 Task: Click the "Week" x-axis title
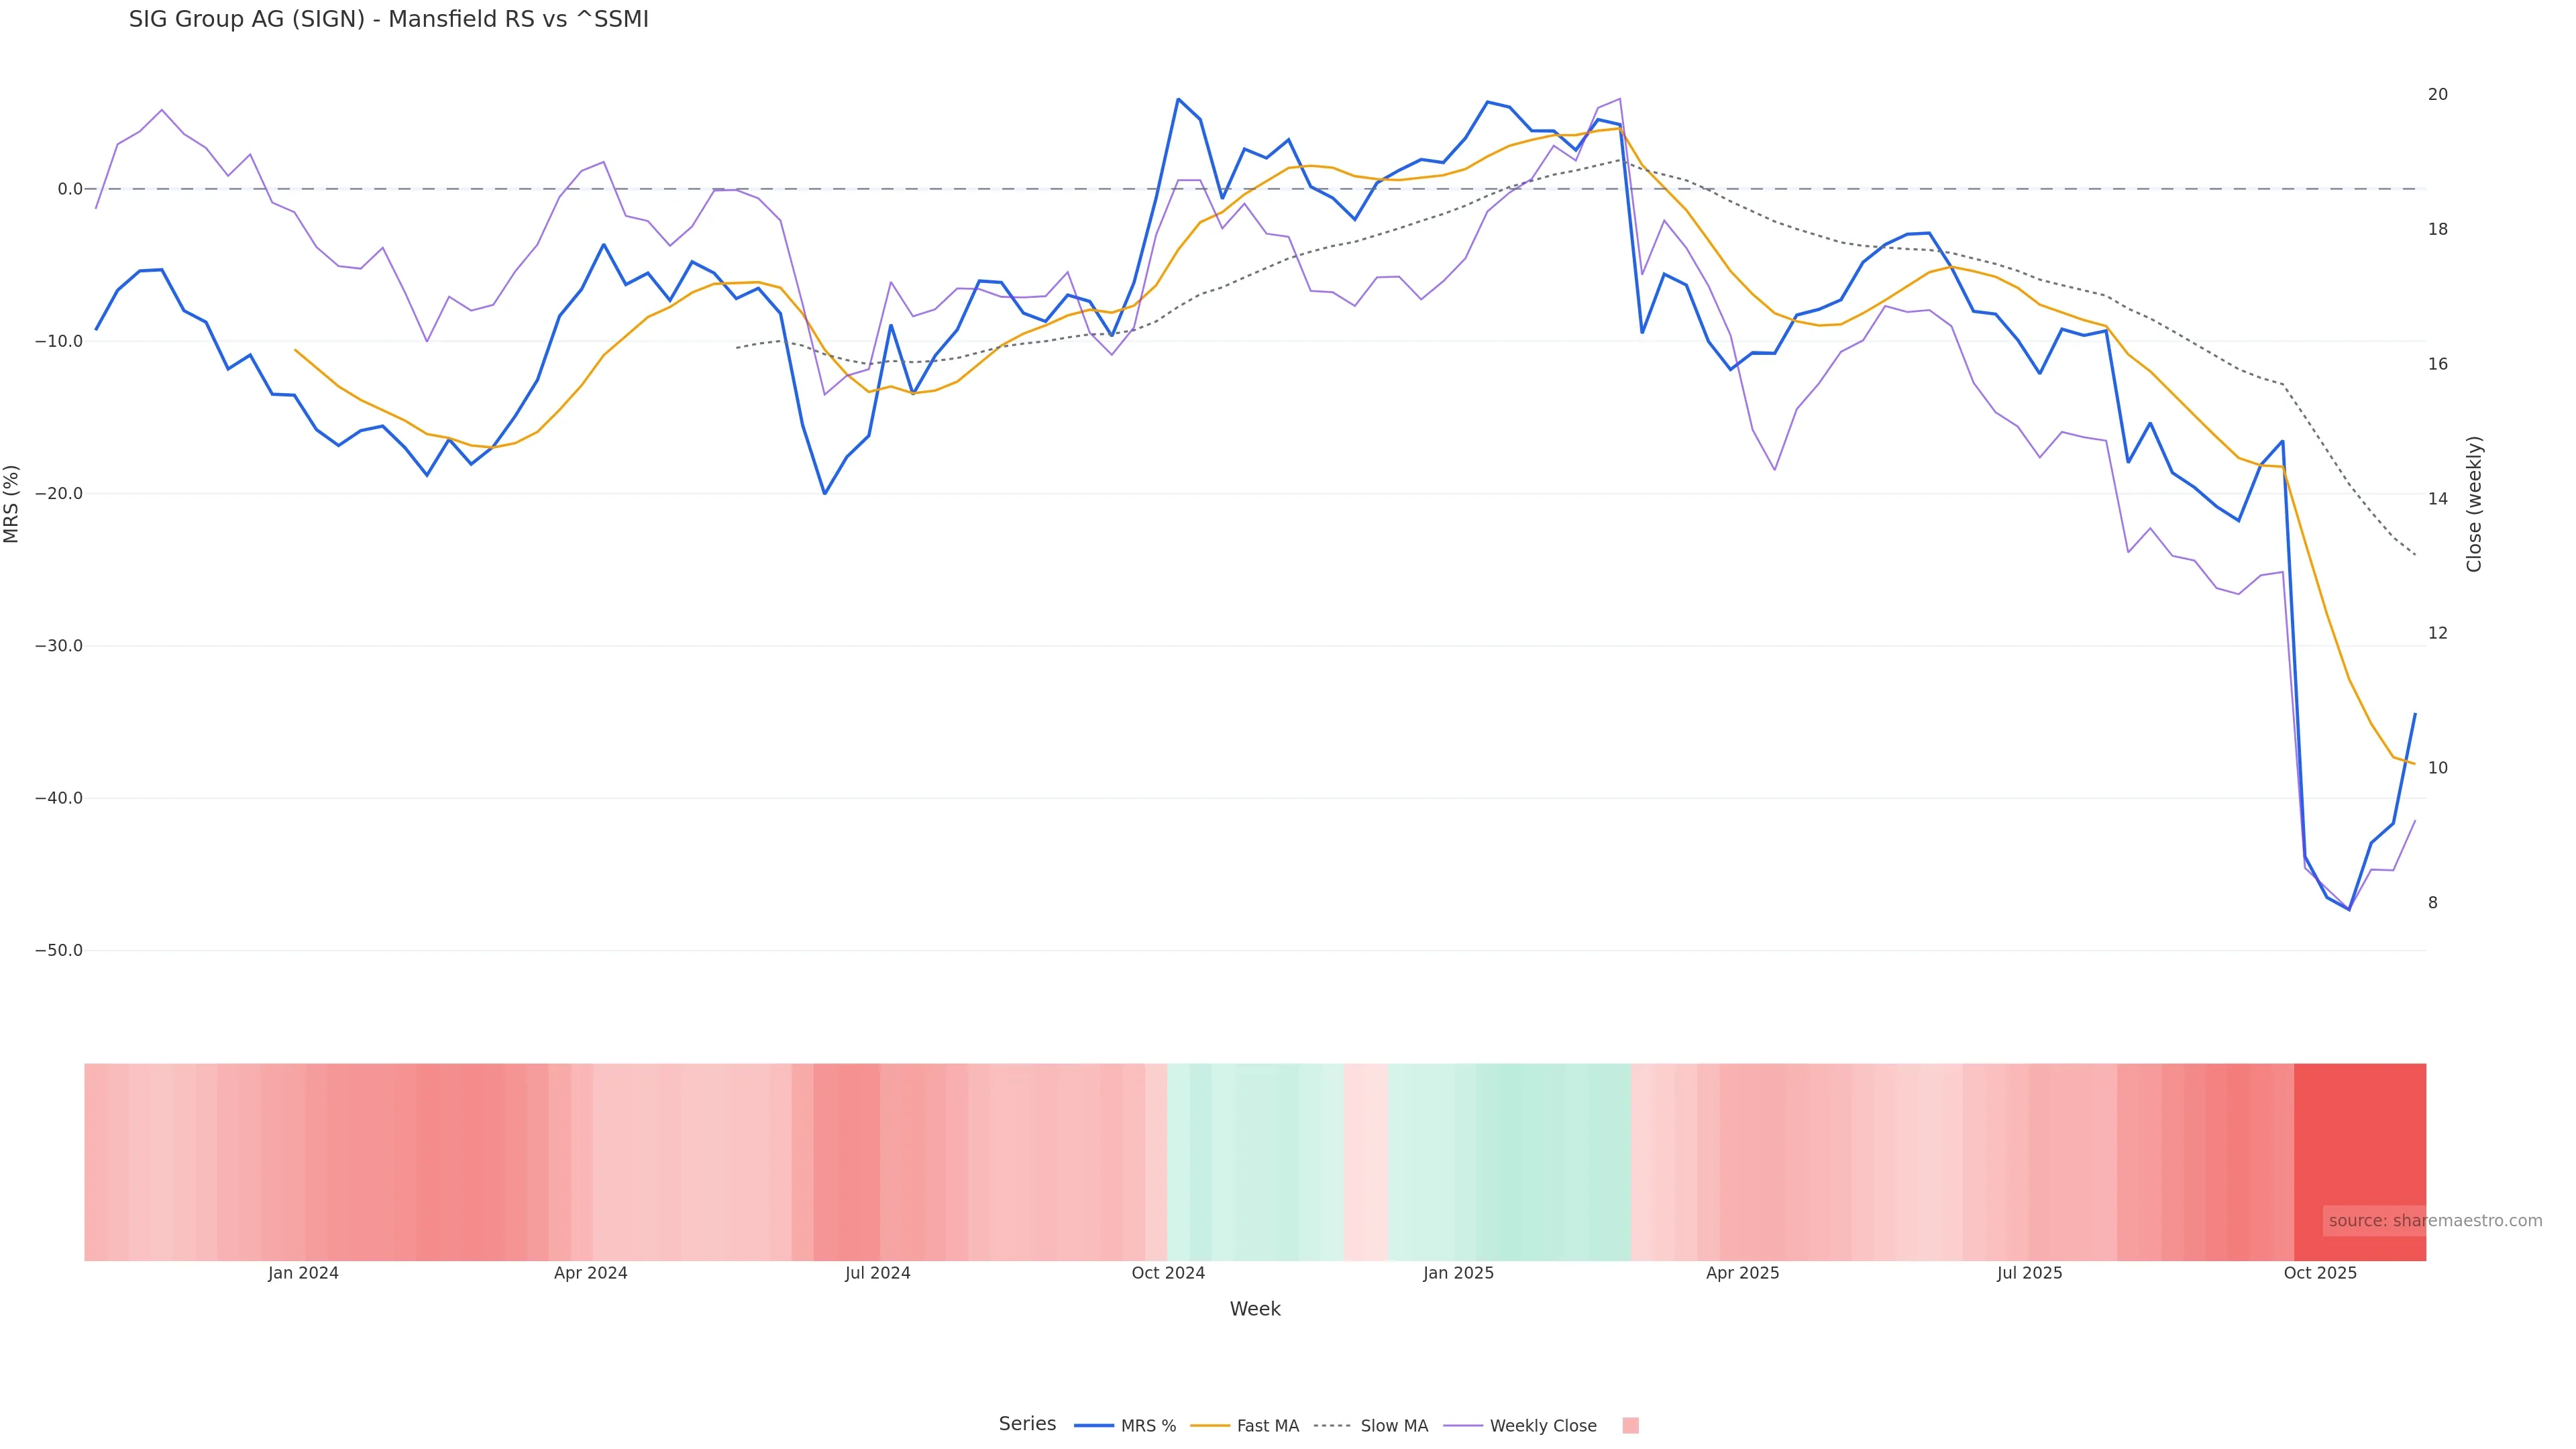pos(1255,1309)
